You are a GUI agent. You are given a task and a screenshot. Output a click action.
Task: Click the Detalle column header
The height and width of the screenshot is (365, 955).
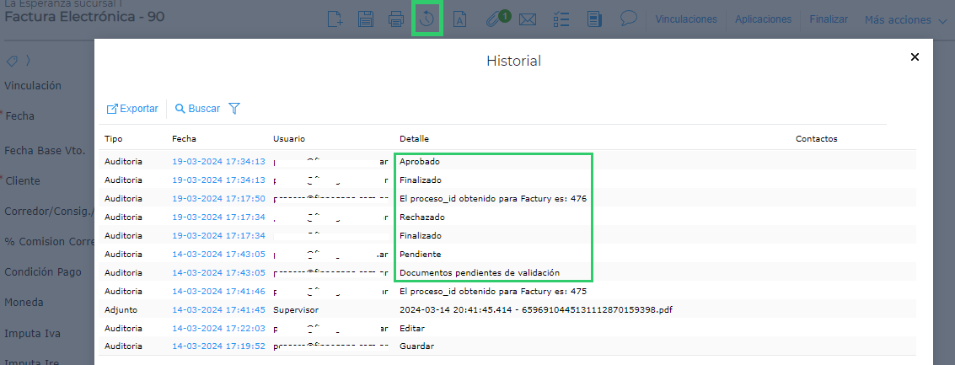click(414, 139)
